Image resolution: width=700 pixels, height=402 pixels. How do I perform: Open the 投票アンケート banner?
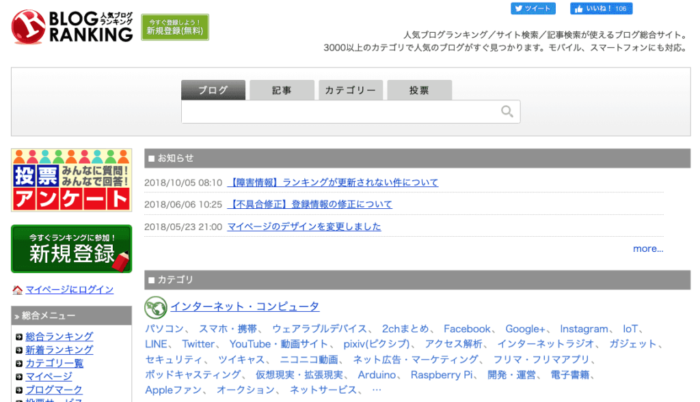(71, 180)
